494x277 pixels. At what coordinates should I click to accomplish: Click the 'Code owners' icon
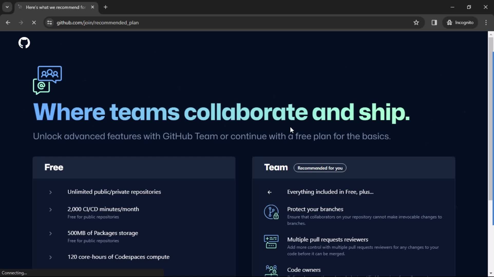pos(271,271)
